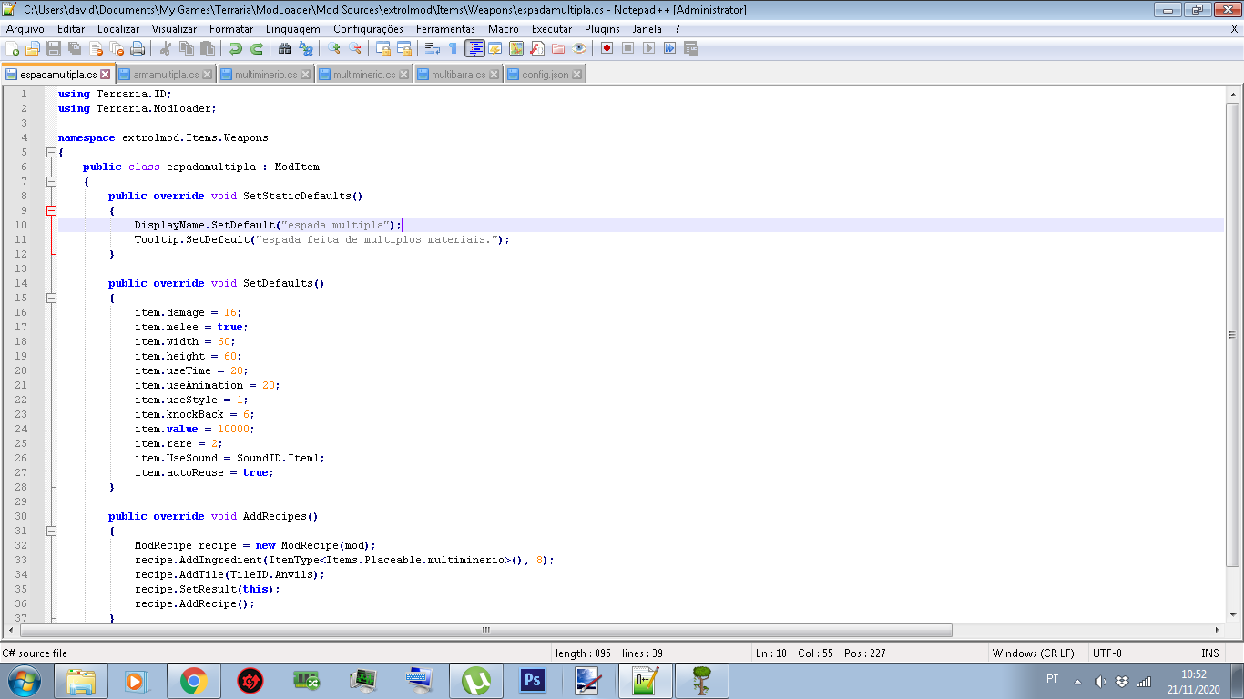The image size is (1244, 699).
Task: Collapse the AddRecipes method fold marker
Action: point(51,531)
